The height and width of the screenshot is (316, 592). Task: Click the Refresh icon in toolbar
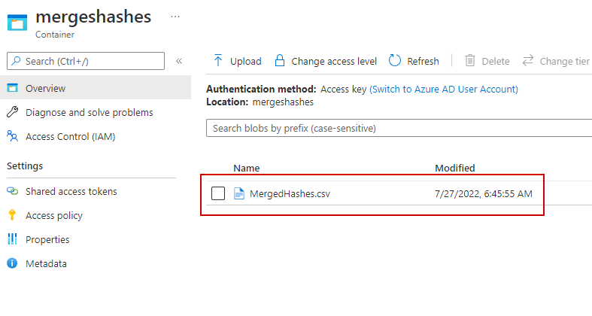395,61
